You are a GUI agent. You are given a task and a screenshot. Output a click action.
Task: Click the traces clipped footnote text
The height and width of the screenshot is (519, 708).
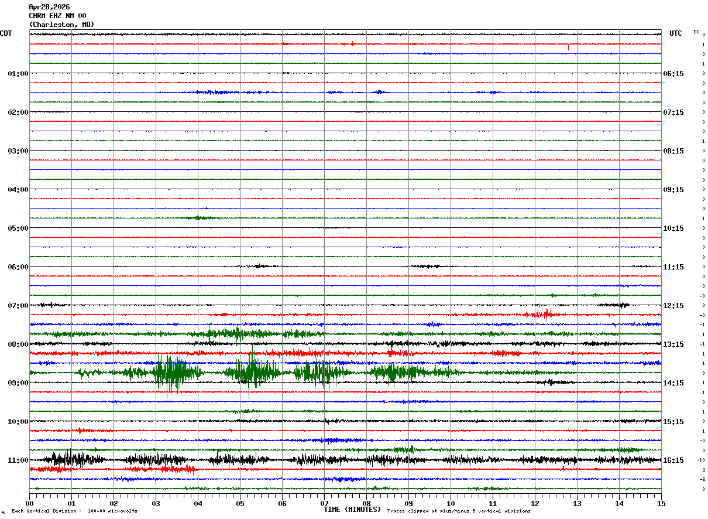coord(459,511)
